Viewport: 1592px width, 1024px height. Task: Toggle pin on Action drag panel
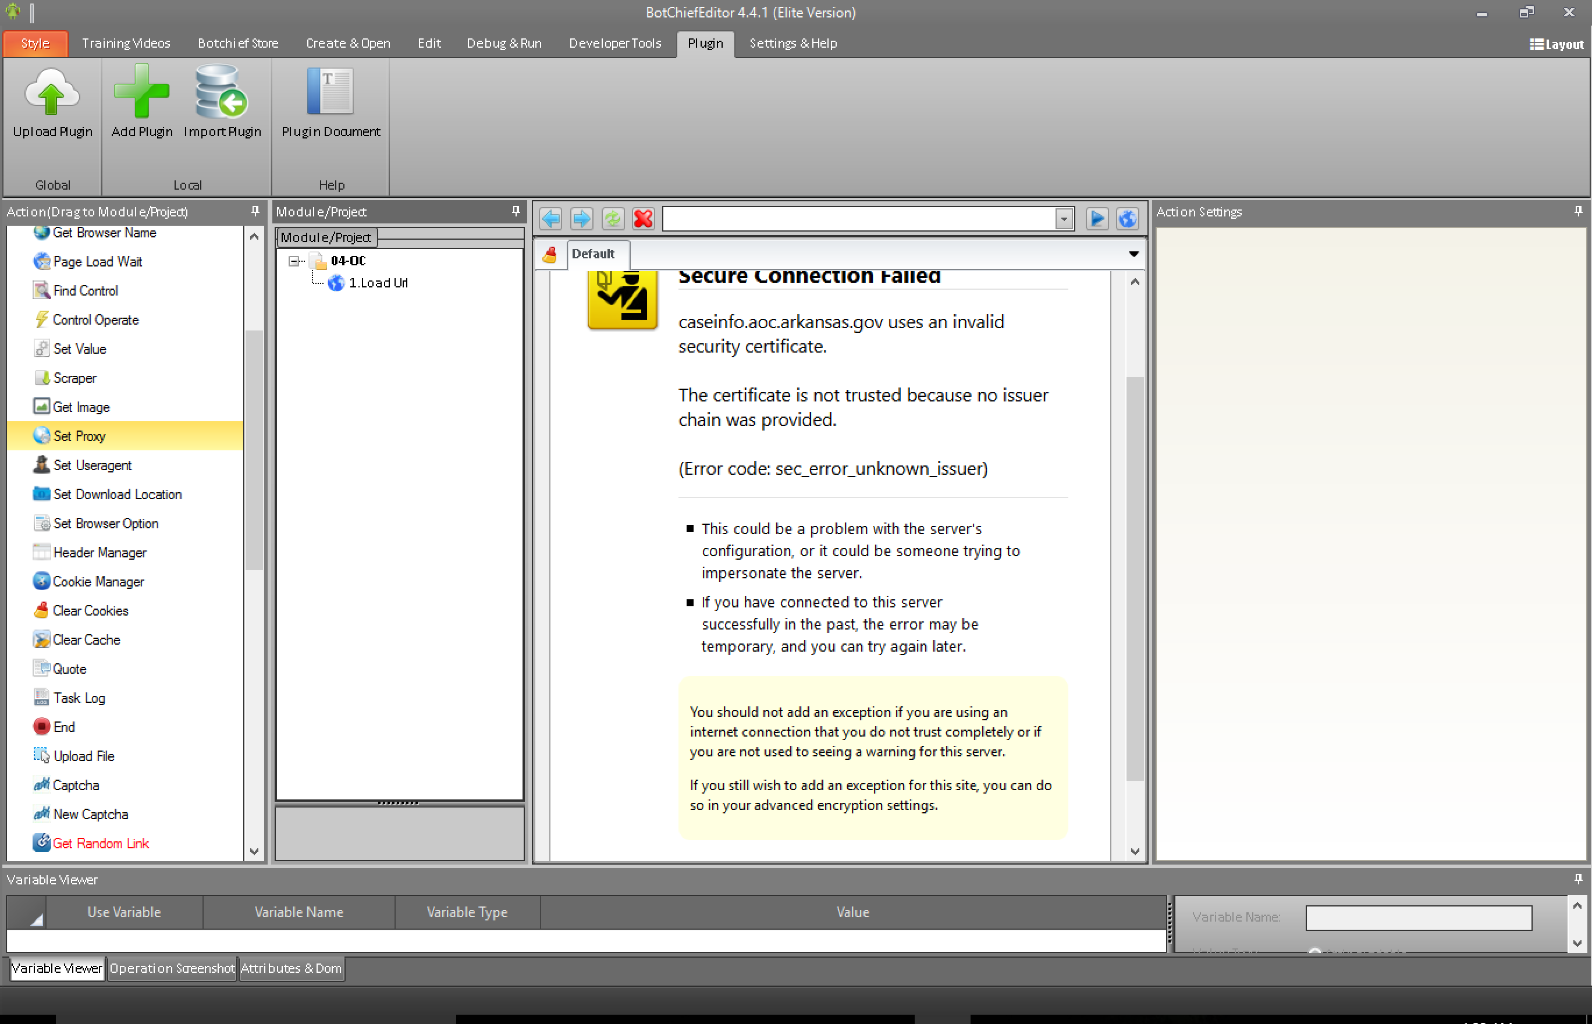click(x=255, y=211)
